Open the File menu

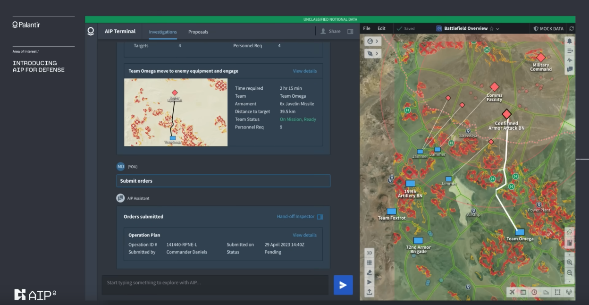point(367,28)
